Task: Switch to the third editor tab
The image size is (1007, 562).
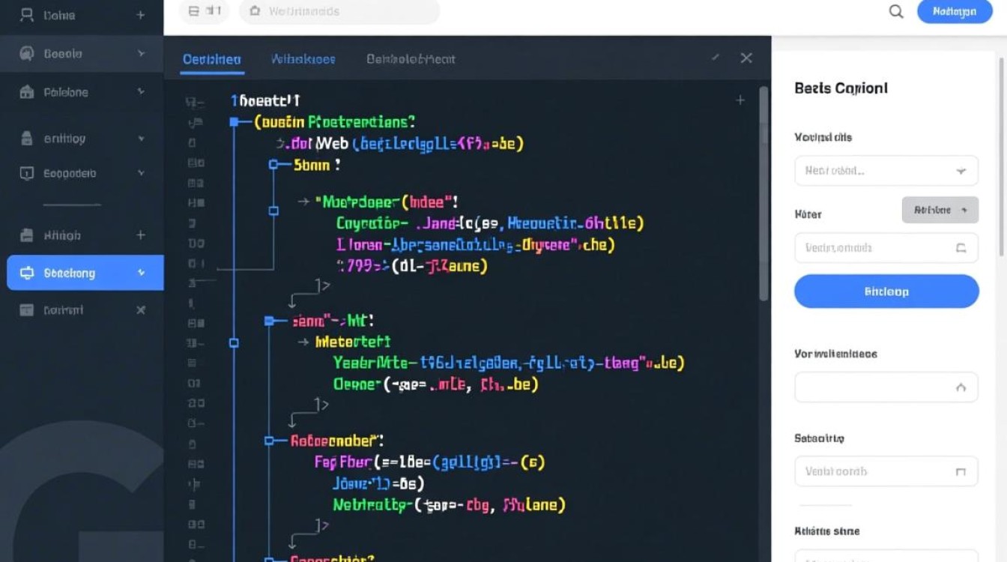Action: click(x=410, y=59)
